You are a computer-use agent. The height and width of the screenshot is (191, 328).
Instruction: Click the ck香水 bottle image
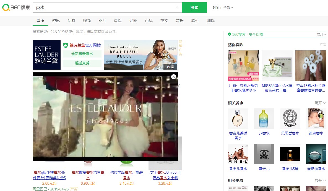(264, 119)
